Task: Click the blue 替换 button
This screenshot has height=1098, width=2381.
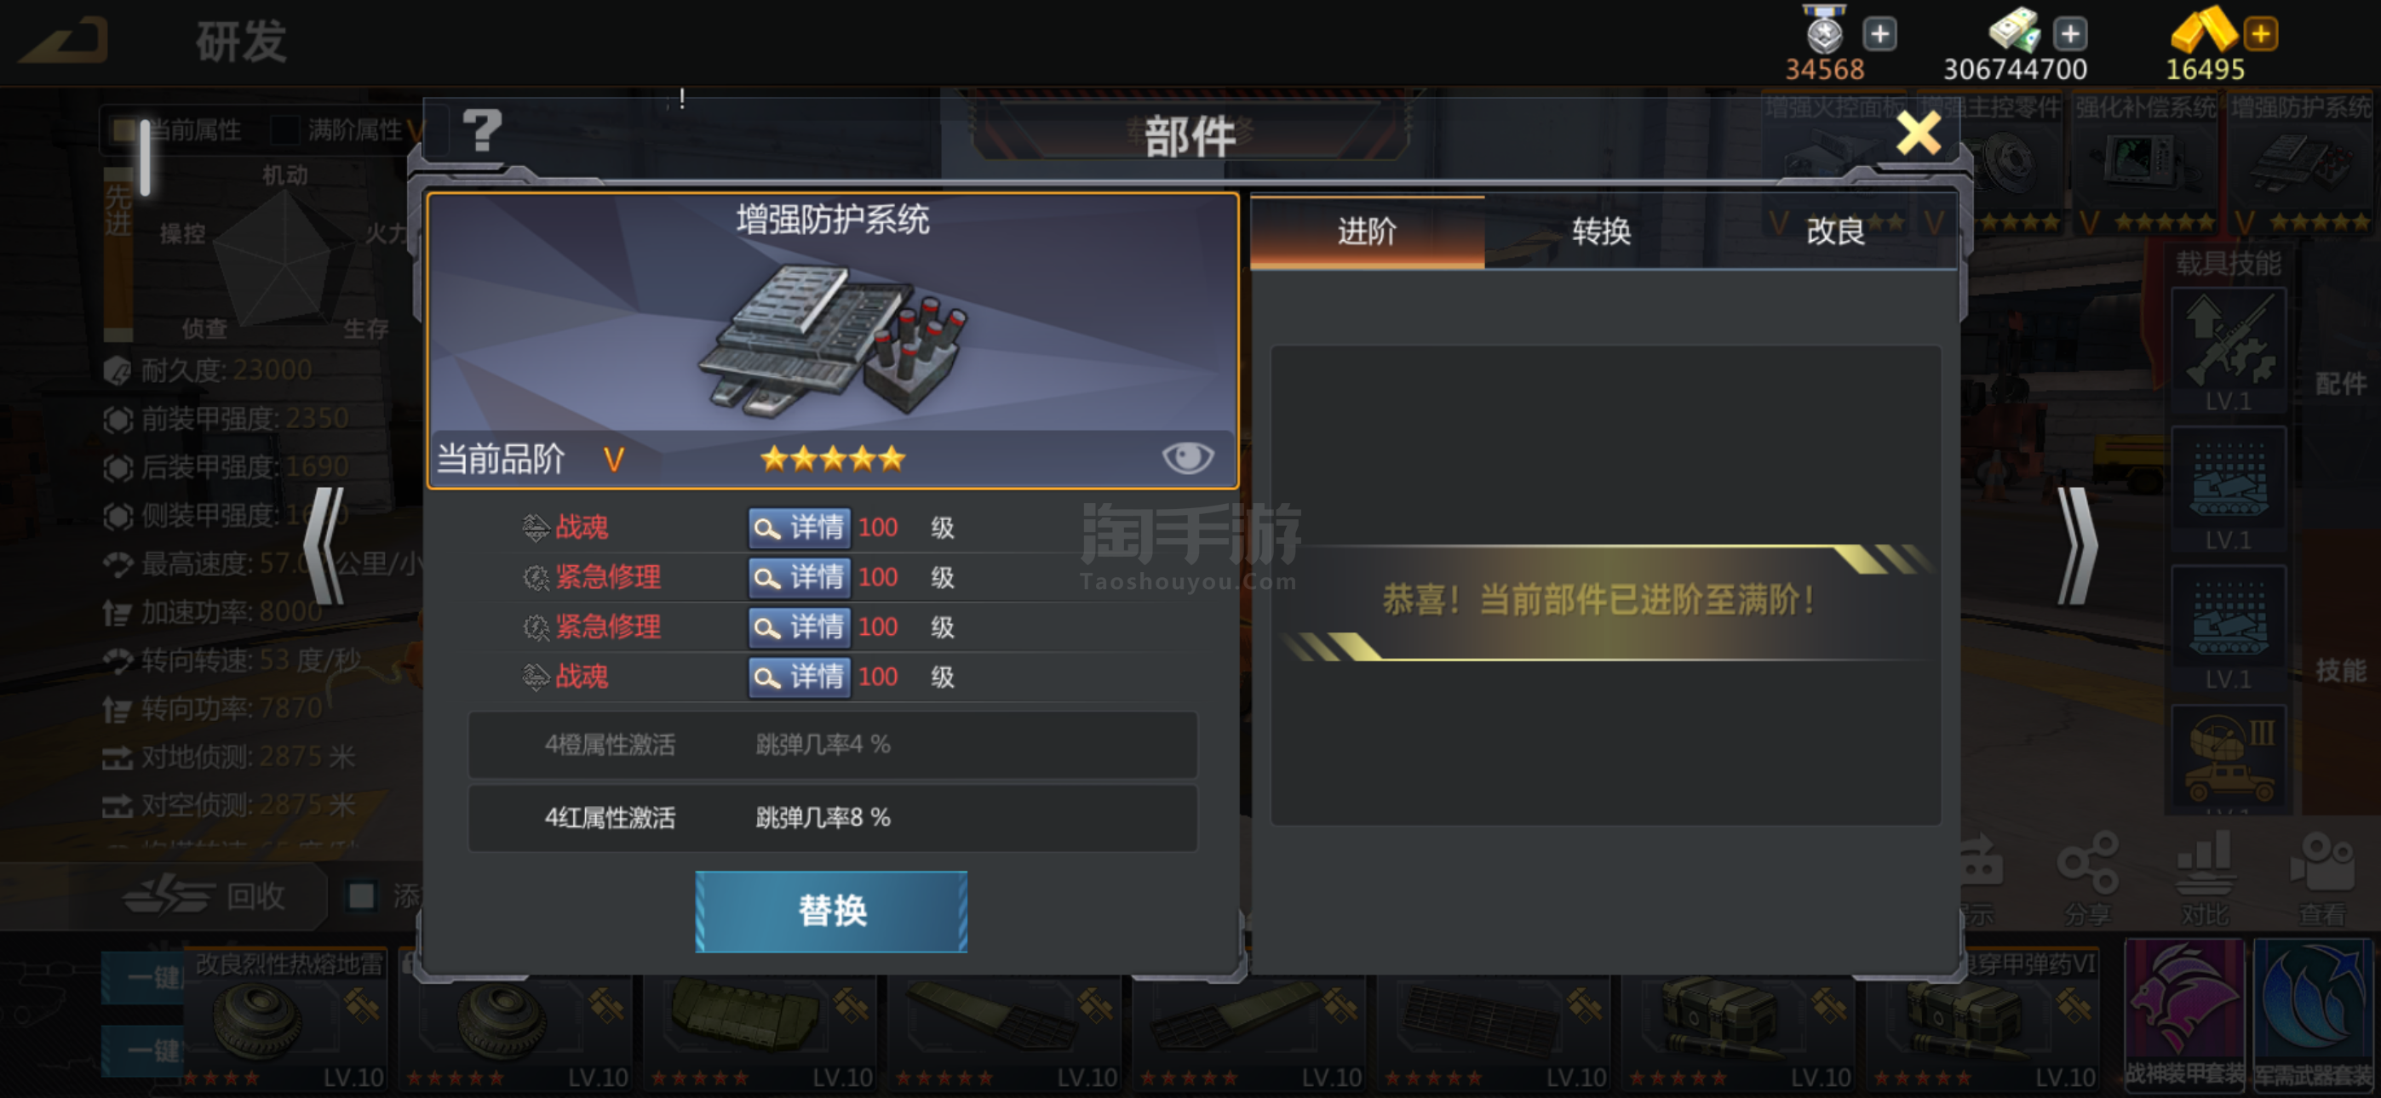Action: (x=831, y=911)
